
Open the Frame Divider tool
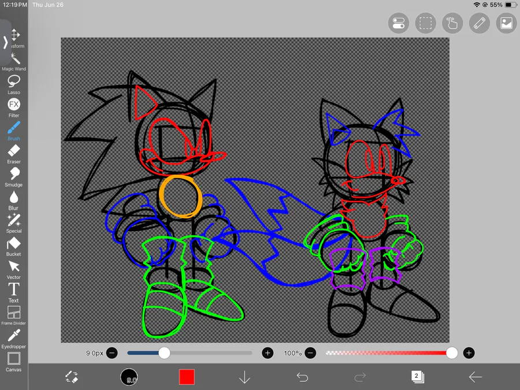click(14, 315)
